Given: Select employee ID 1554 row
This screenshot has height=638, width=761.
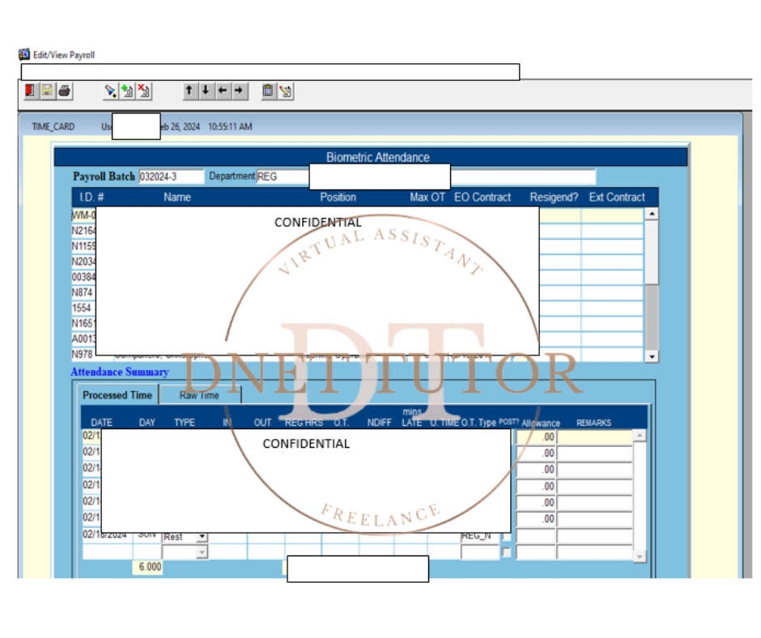Looking at the screenshot, I should pyautogui.click(x=82, y=308).
